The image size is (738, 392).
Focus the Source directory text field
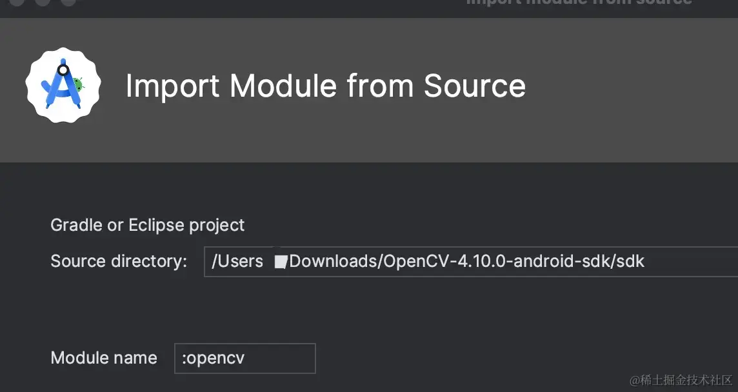(x=690, y=261)
